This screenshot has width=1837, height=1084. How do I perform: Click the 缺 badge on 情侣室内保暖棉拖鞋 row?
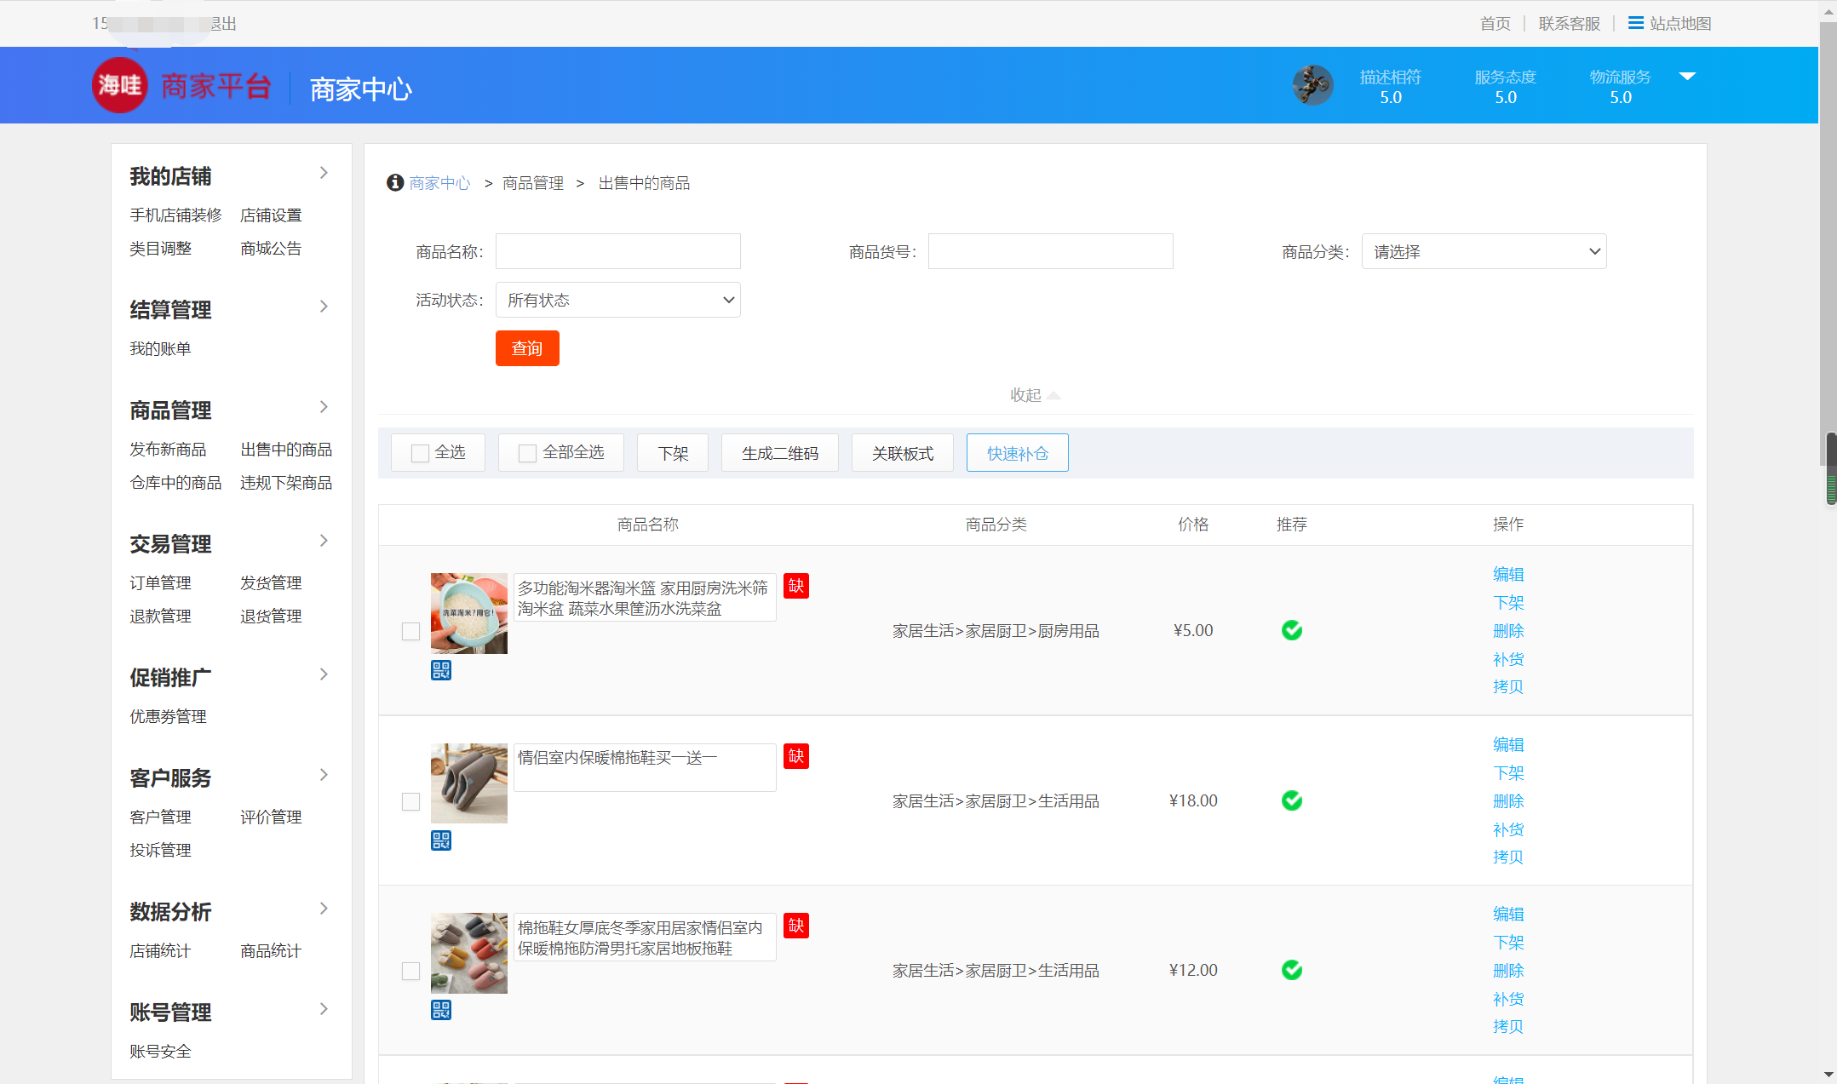click(x=796, y=756)
